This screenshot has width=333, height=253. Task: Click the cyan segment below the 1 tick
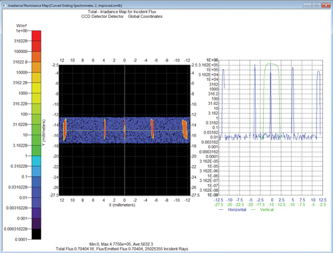pos(37,161)
